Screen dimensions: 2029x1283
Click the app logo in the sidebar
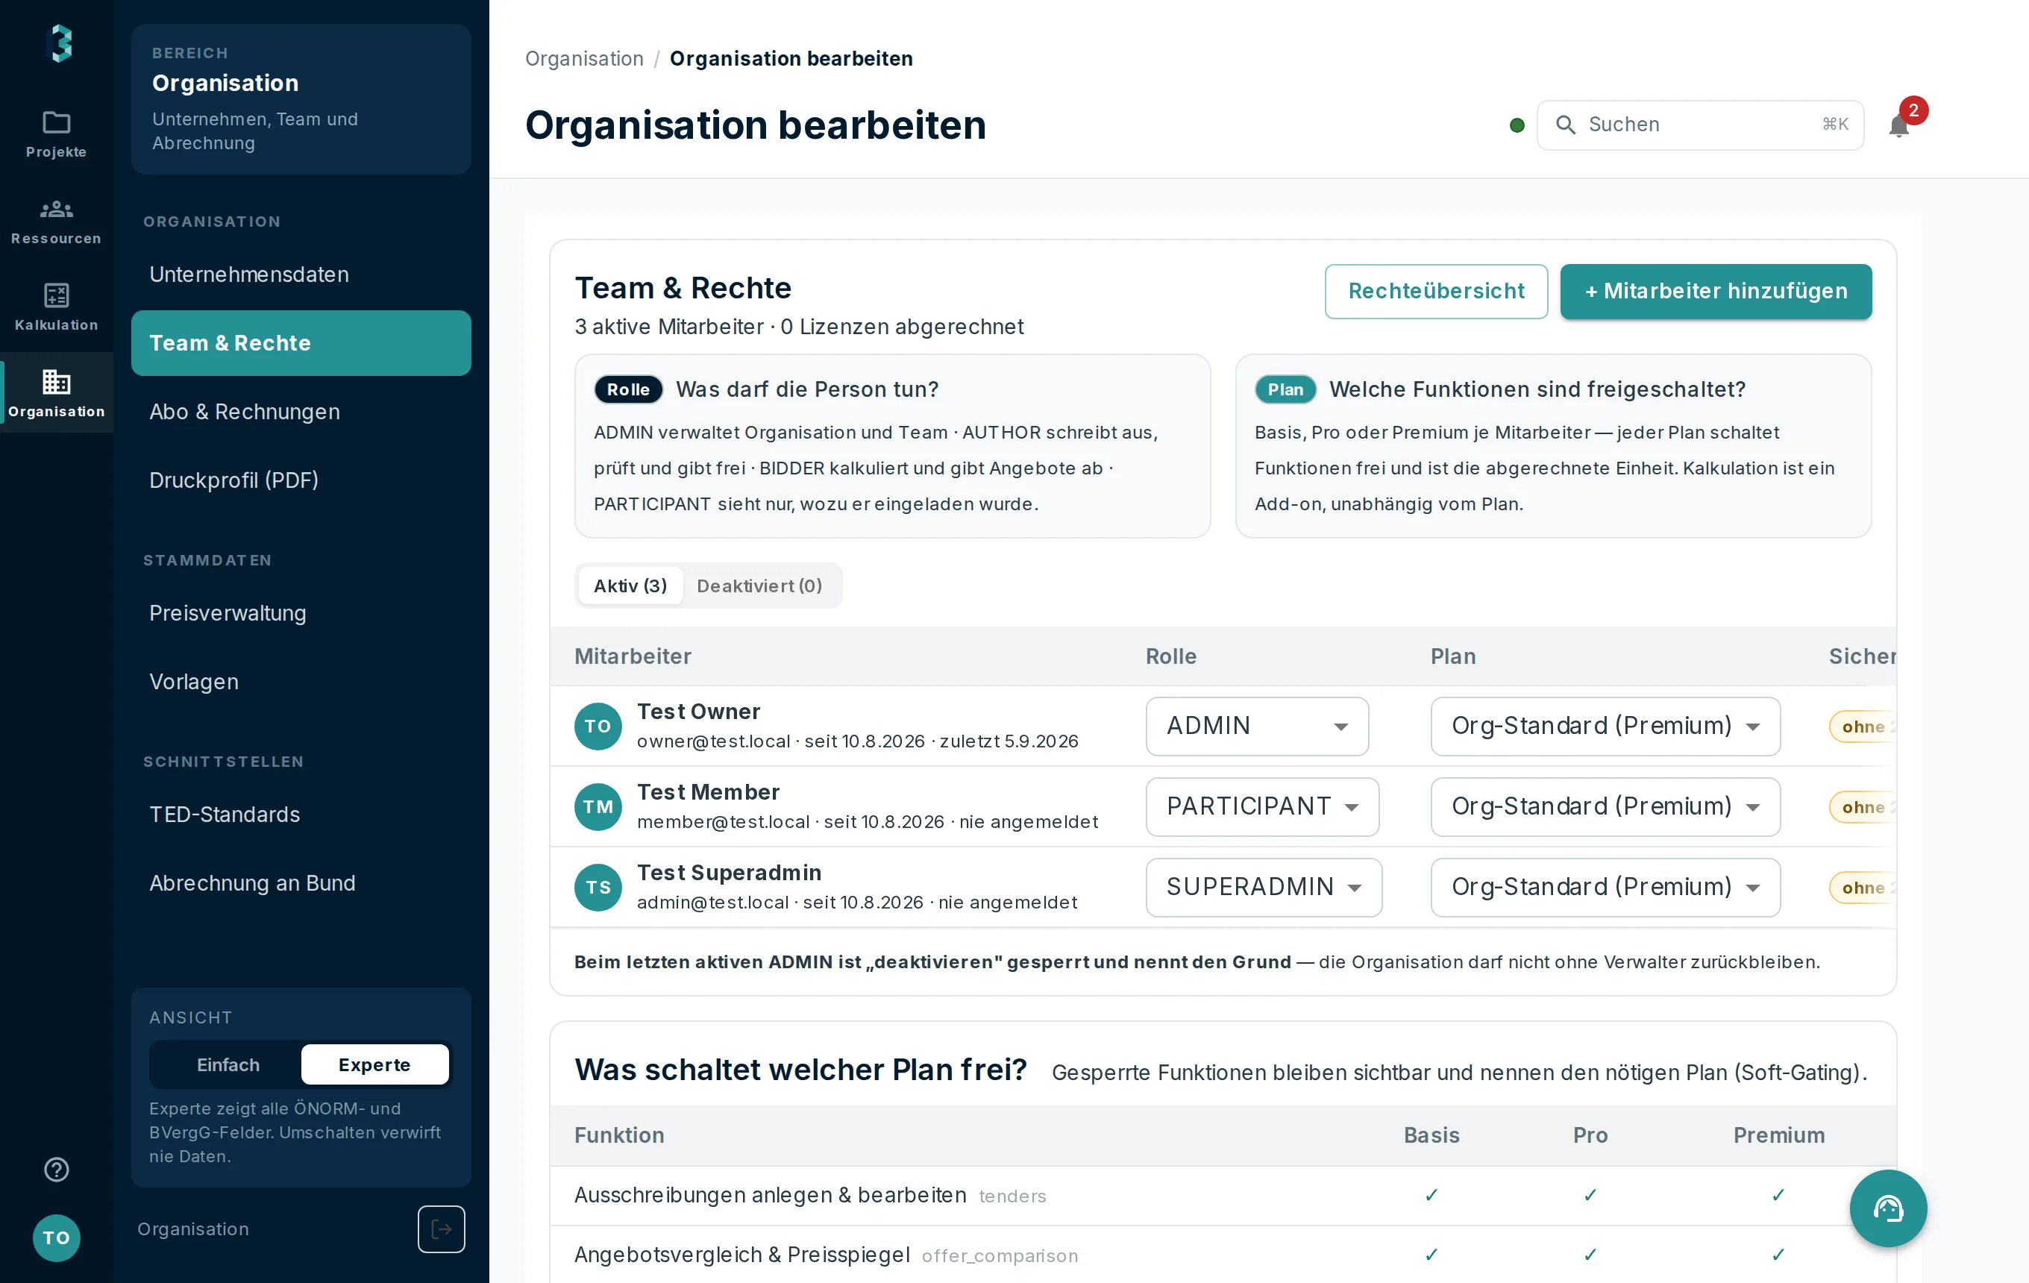(x=60, y=43)
